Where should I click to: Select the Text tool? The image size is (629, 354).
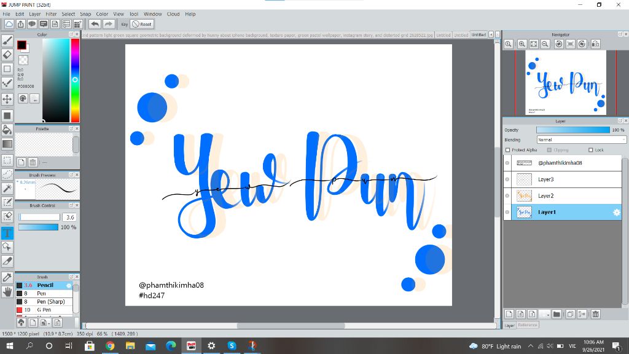pyautogui.click(x=7, y=233)
